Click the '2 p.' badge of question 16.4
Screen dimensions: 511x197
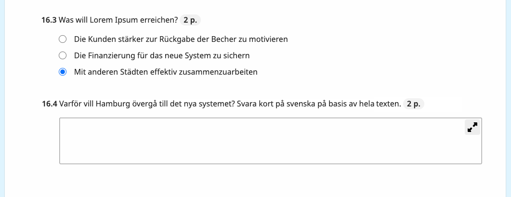(414, 104)
